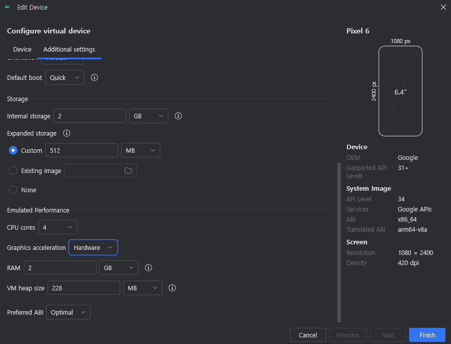Viewport: 451px width, 344px height.
Task: Open the Default boot Quick dropdown
Action: 65,77
